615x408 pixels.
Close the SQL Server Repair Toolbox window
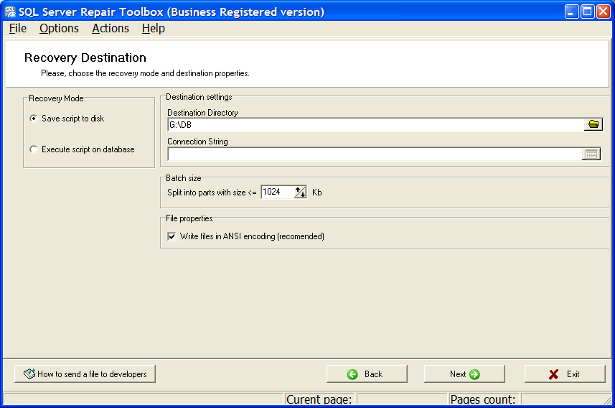[603, 11]
